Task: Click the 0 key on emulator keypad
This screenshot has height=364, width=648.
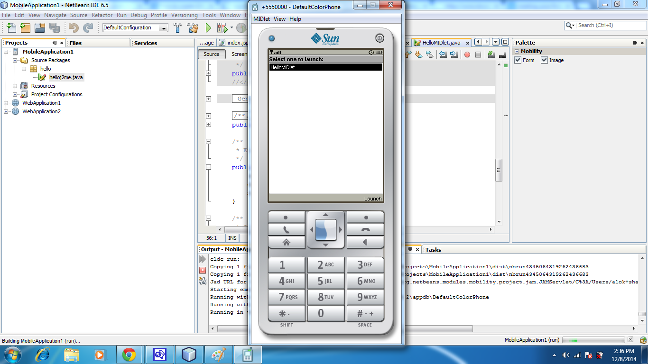Action: [x=326, y=313]
